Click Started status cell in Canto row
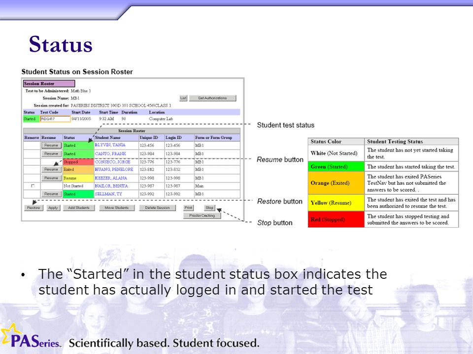This screenshot has width=473, height=354. point(78,154)
